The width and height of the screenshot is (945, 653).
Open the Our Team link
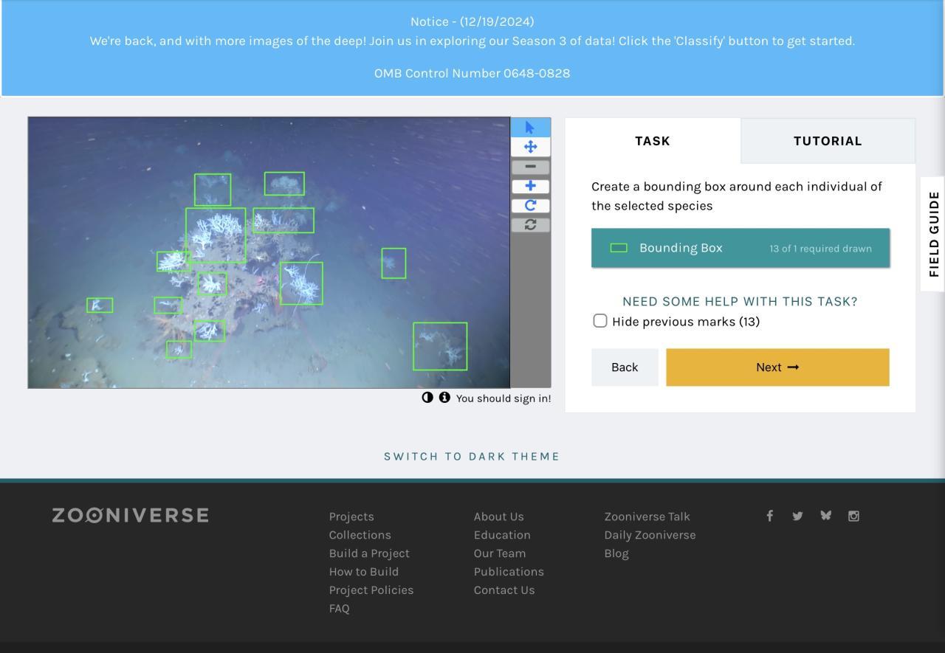(500, 553)
